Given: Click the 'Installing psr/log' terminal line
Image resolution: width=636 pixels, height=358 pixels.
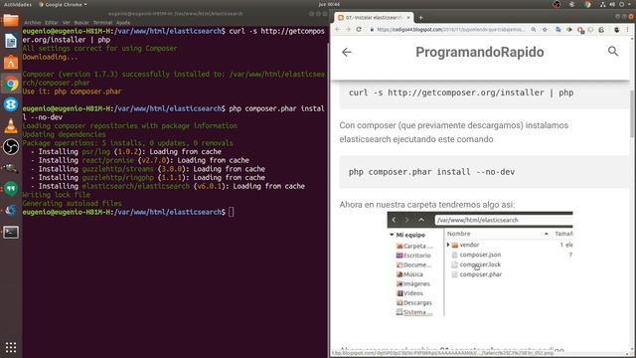Looking at the screenshot, I should click(x=126, y=152).
